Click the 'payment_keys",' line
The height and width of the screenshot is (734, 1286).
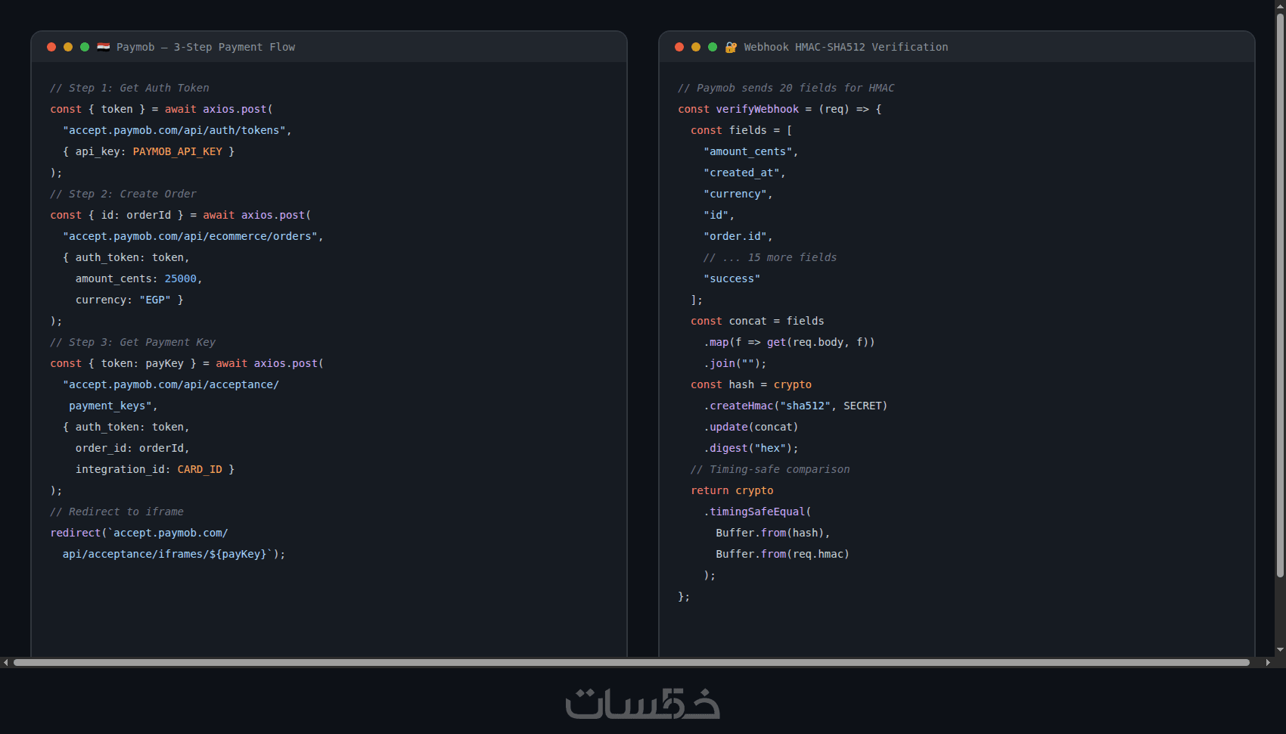(x=113, y=406)
